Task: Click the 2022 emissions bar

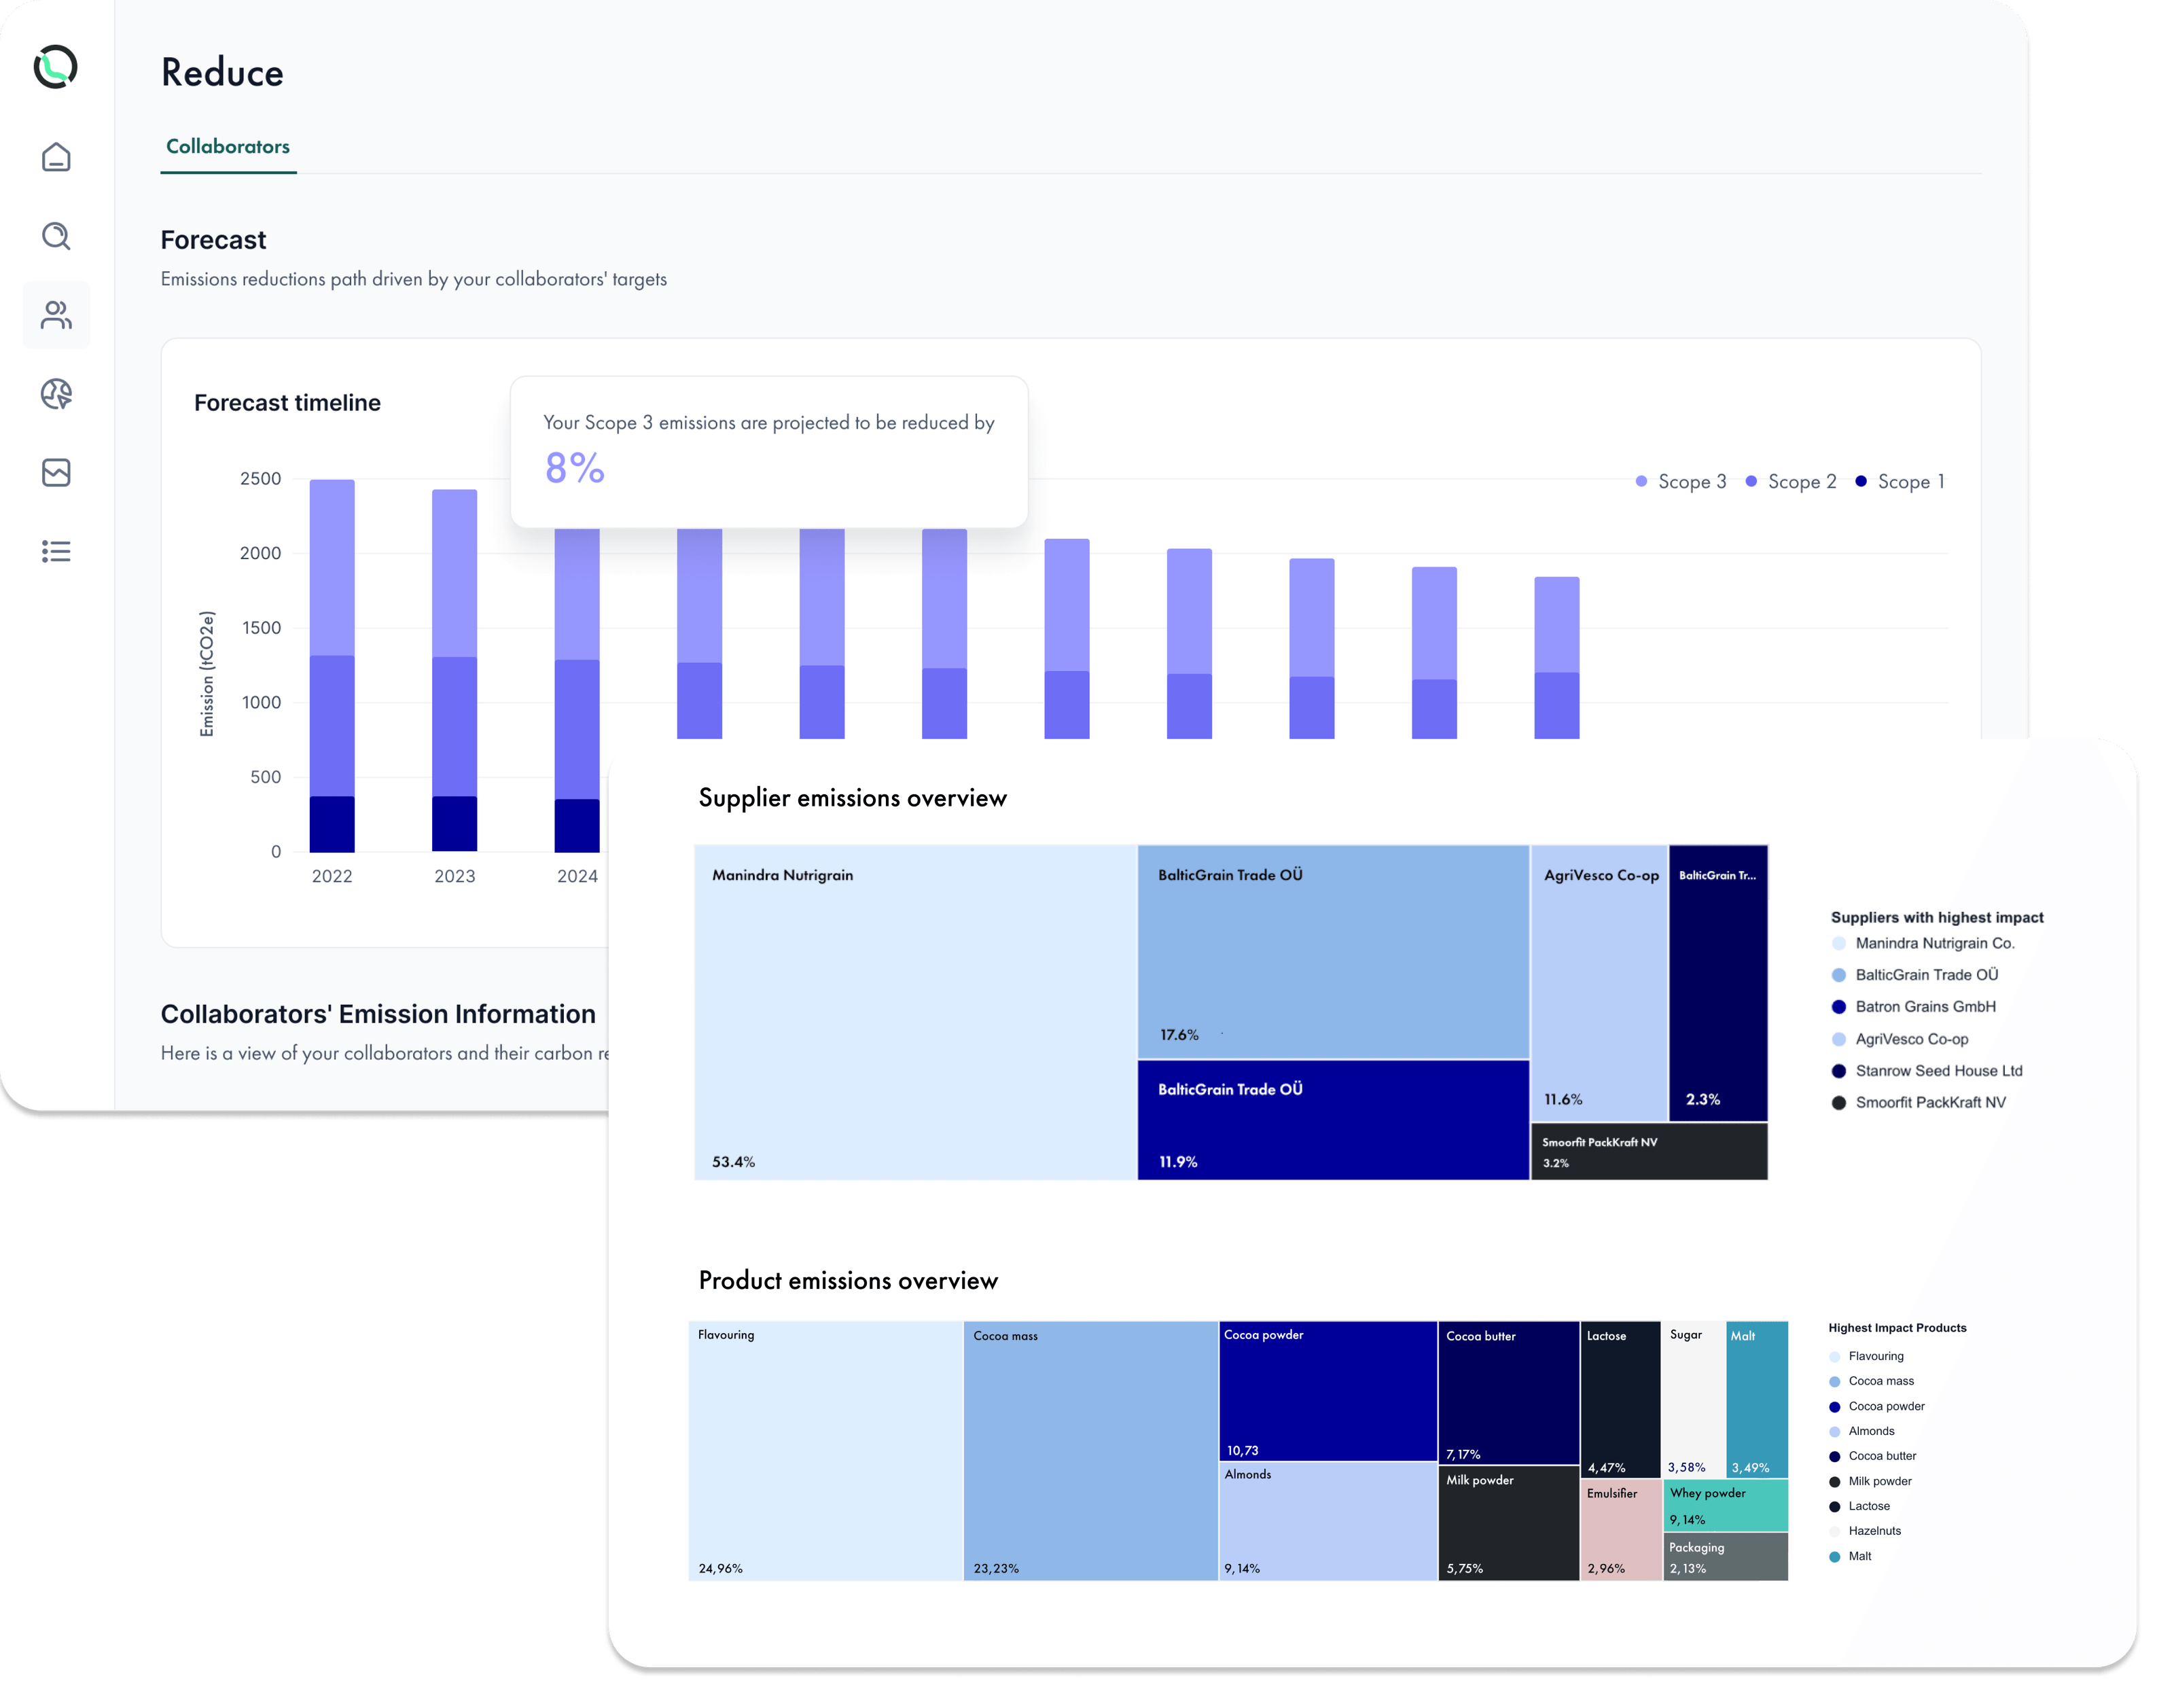Action: click(332, 665)
